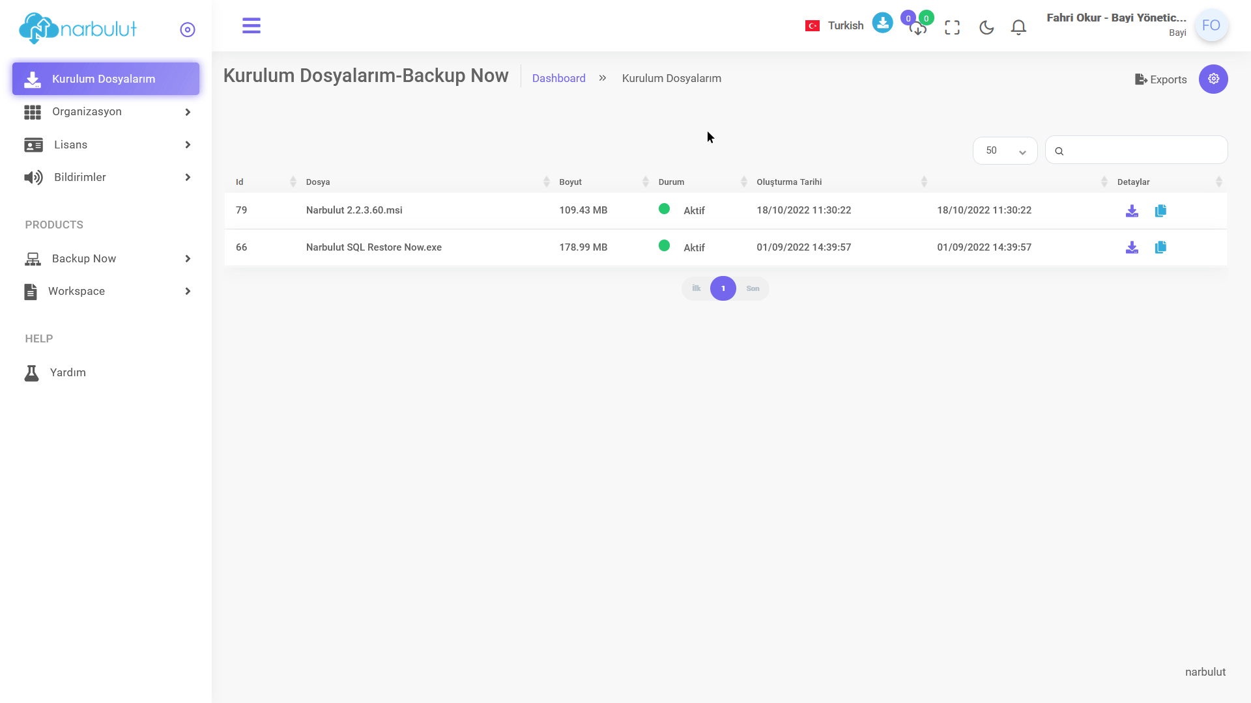Click the Exports button

click(x=1160, y=79)
